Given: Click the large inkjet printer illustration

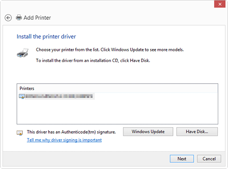Looking at the screenshot, I should [22, 53].
